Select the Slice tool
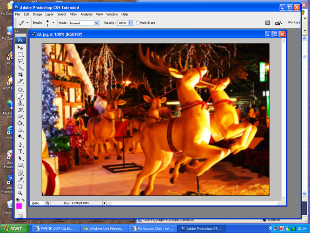This screenshot has height=233, width=310. pos(20,81)
